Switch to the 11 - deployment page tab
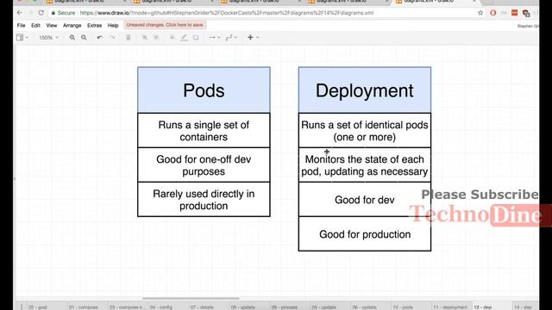Viewport: 552px width, 310px height. (x=450, y=307)
